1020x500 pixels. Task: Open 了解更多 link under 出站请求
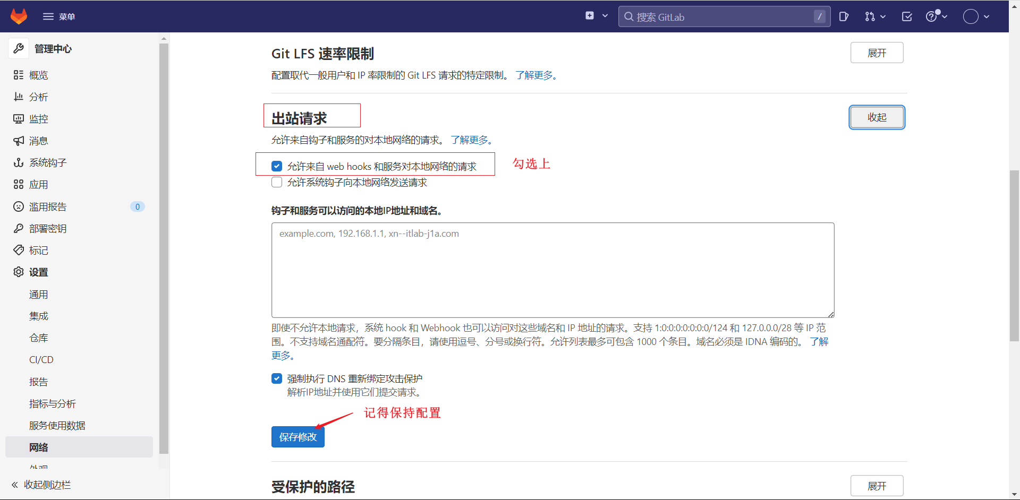(x=472, y=140)
